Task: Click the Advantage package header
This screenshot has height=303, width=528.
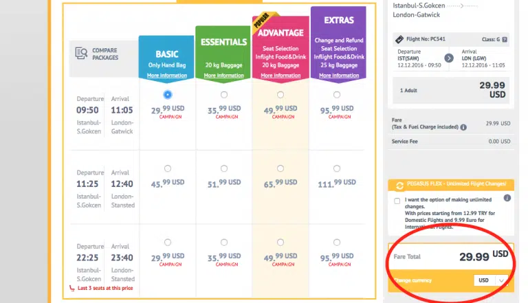Action: [x=280, y=32]
